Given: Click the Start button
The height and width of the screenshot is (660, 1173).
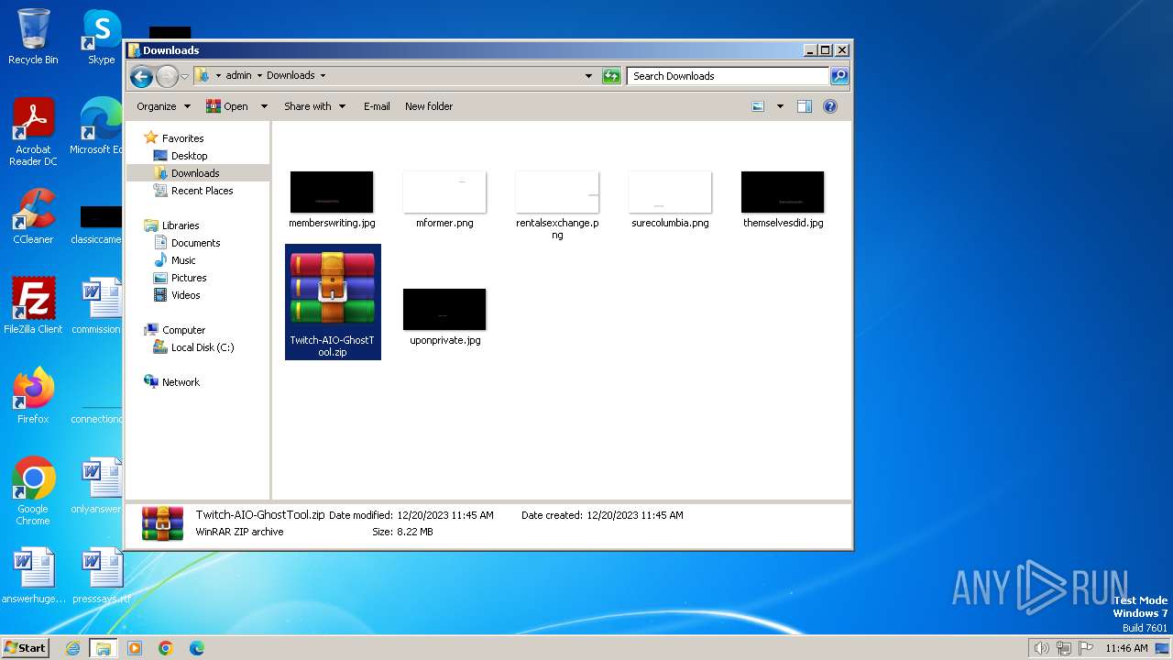Looking at the screenshot, I should point(25,647).
